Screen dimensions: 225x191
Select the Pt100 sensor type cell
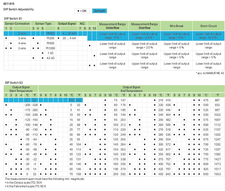[x=50, y=34]
